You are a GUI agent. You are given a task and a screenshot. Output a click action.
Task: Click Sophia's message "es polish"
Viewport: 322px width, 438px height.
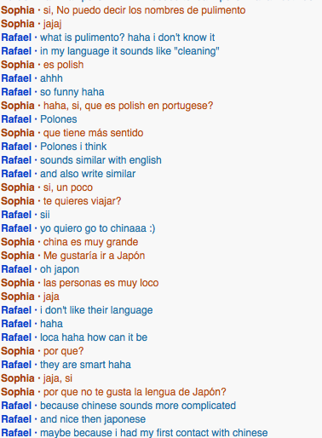pyautogui.click(x=63, y=65)
